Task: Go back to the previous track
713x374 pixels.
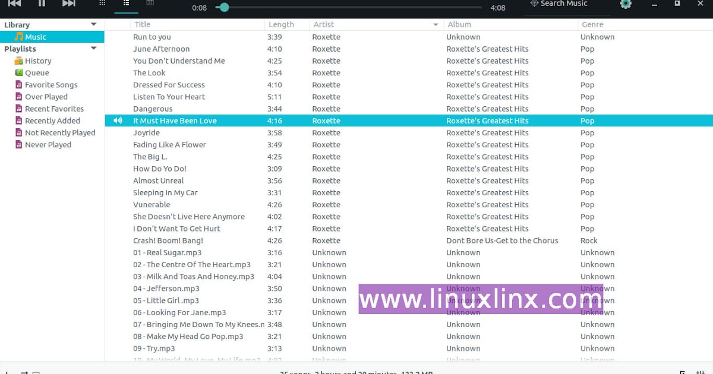Action: click(15, 3)
